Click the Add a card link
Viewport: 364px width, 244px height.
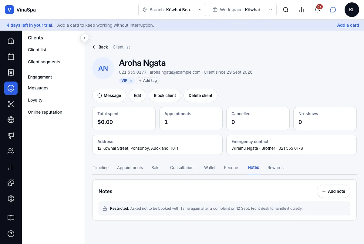pos(348,25)
